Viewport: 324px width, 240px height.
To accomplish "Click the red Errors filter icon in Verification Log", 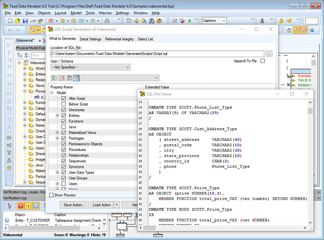I will point(21,206).
